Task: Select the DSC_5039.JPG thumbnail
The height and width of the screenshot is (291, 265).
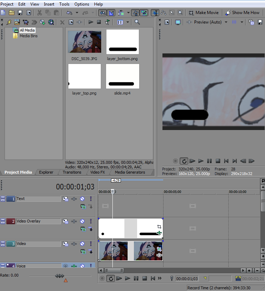Action: point(84,42)
